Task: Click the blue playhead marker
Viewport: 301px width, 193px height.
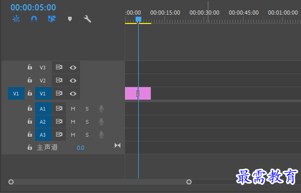Action: tap(138, 19)
